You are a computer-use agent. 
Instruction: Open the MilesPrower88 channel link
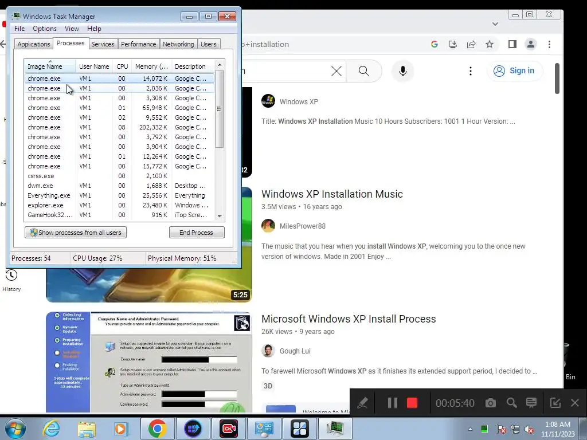click(303, 226)
